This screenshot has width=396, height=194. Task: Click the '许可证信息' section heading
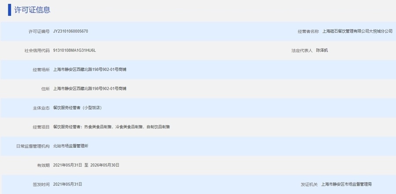click(x=32, y=10)
